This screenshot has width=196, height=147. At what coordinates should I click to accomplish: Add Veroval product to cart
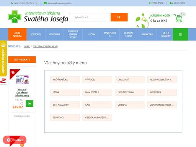coord(29,104)
